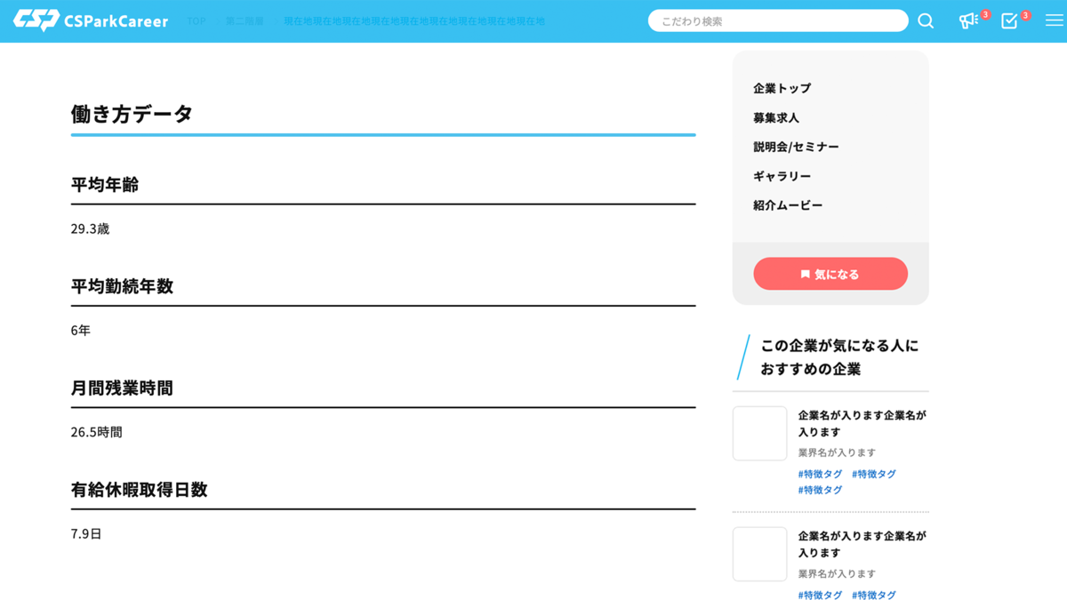Open the hamburger menu

(x=1054, y=20)
